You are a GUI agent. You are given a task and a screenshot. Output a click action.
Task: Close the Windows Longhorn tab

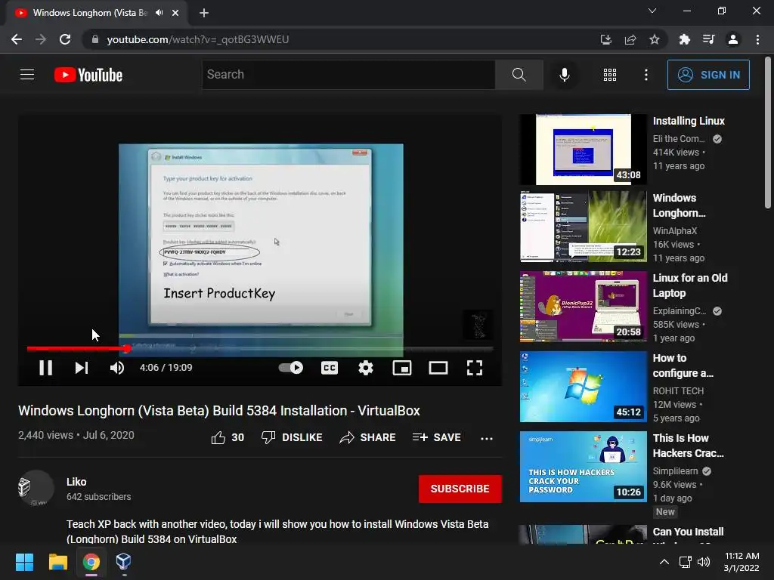click(175, 13)
